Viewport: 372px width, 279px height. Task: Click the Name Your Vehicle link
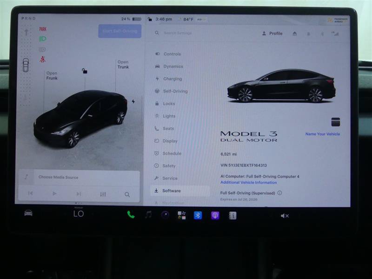pos(323,134)
